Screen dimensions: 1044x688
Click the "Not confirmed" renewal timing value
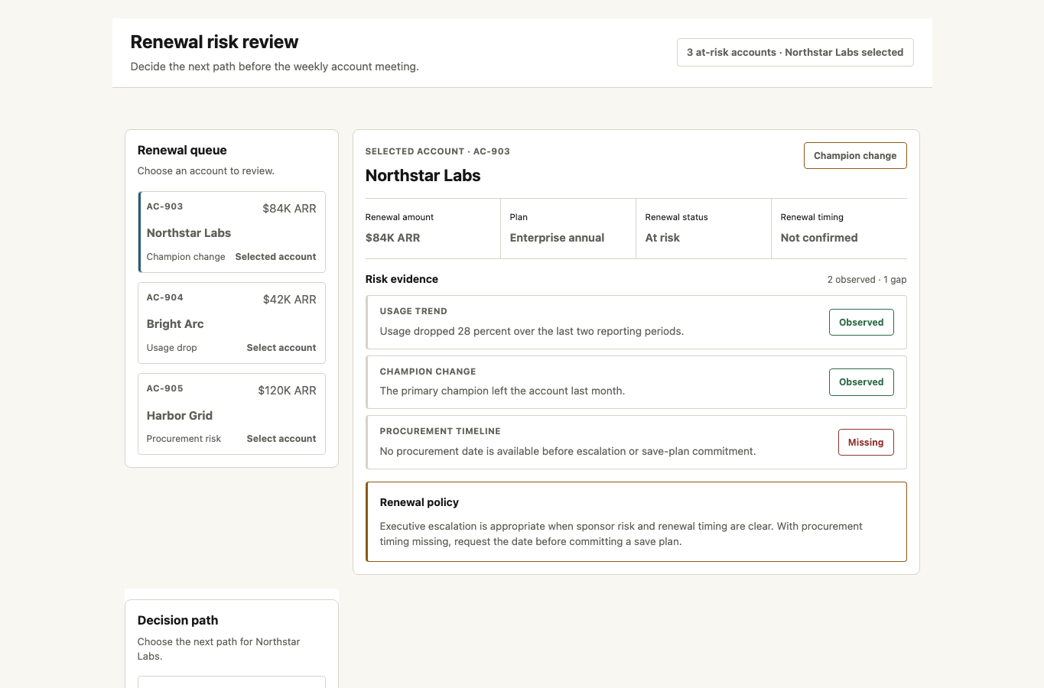819,238
